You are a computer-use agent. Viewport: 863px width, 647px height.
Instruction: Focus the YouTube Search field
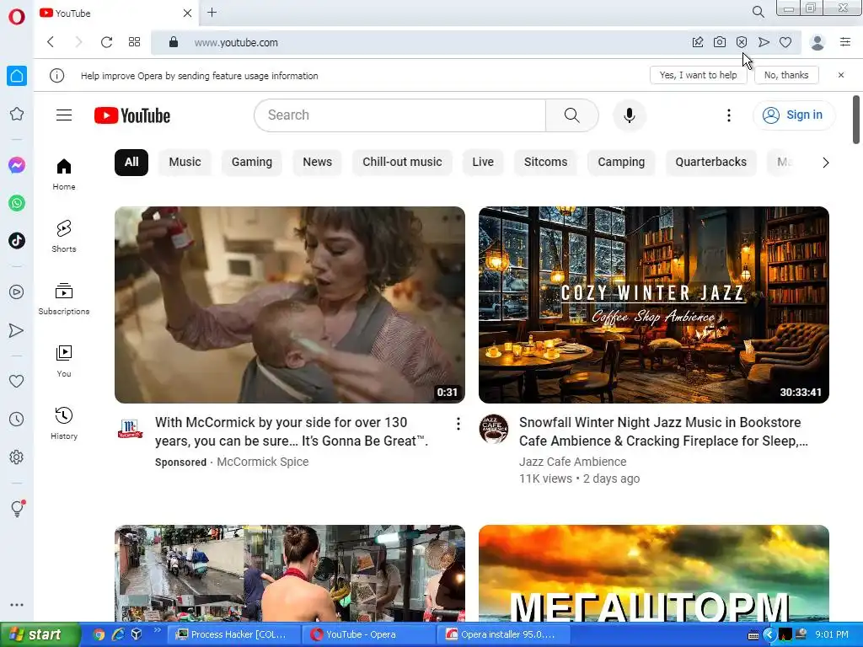399,115
